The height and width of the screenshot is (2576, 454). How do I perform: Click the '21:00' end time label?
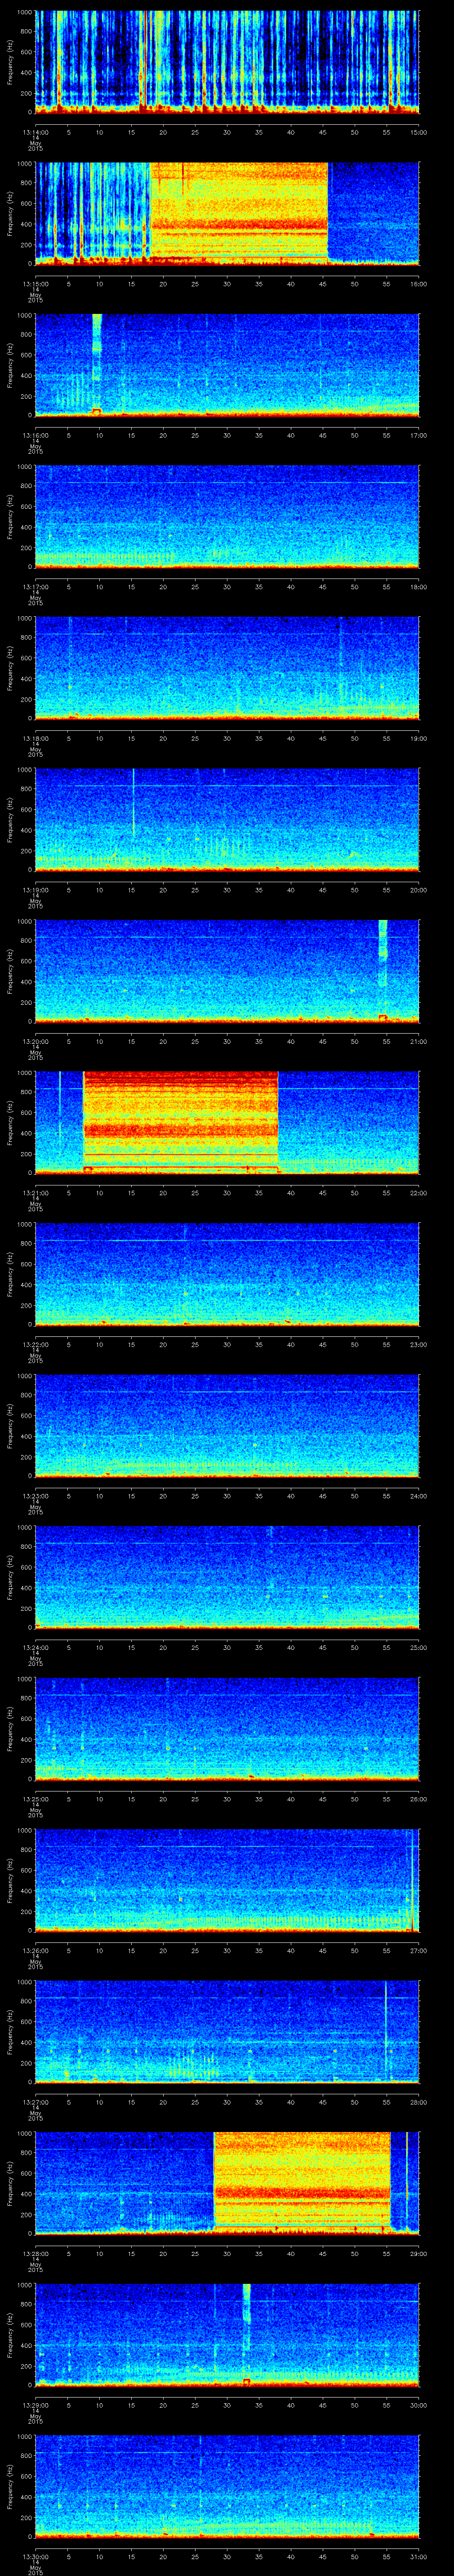point(419,1041)
